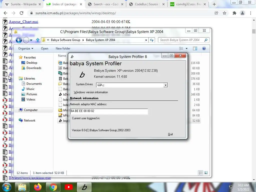Select Network in the navigation pane

click(x=29, y=120)
